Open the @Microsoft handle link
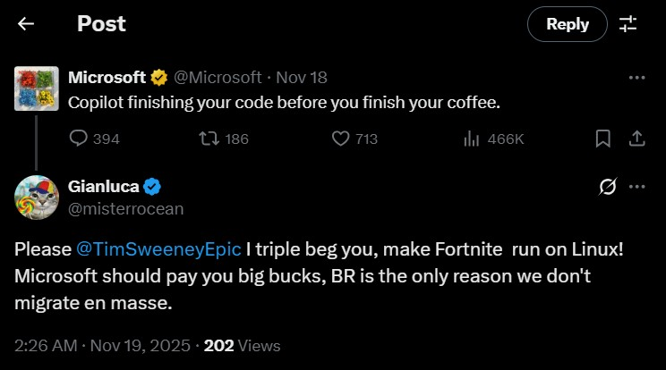Image resolution: width=666 pixels, height=370 pixels. pos(218,77)
